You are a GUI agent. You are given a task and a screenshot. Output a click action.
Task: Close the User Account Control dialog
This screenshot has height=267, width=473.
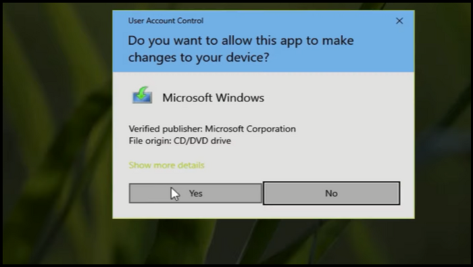click(x=399, y=21)
